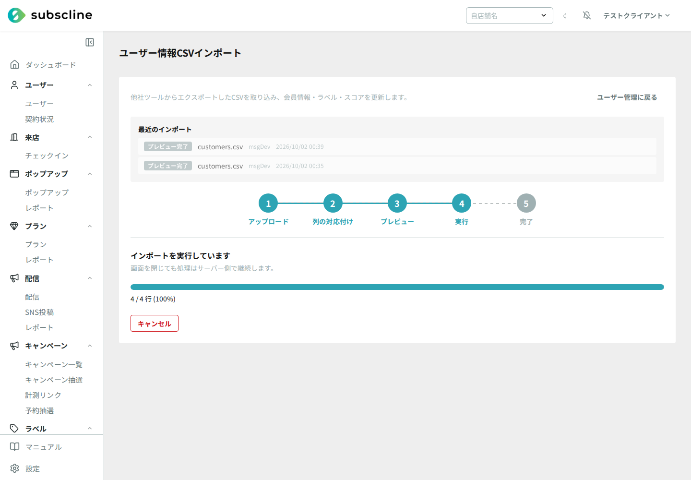The image size is (691, 480).
Task: Click step 4 実行 circle
Action: [462, 204]
